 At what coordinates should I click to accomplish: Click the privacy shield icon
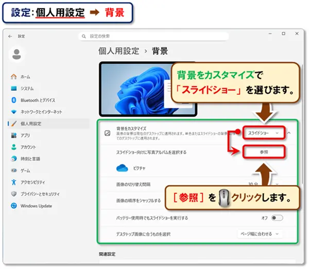(13, 194)
